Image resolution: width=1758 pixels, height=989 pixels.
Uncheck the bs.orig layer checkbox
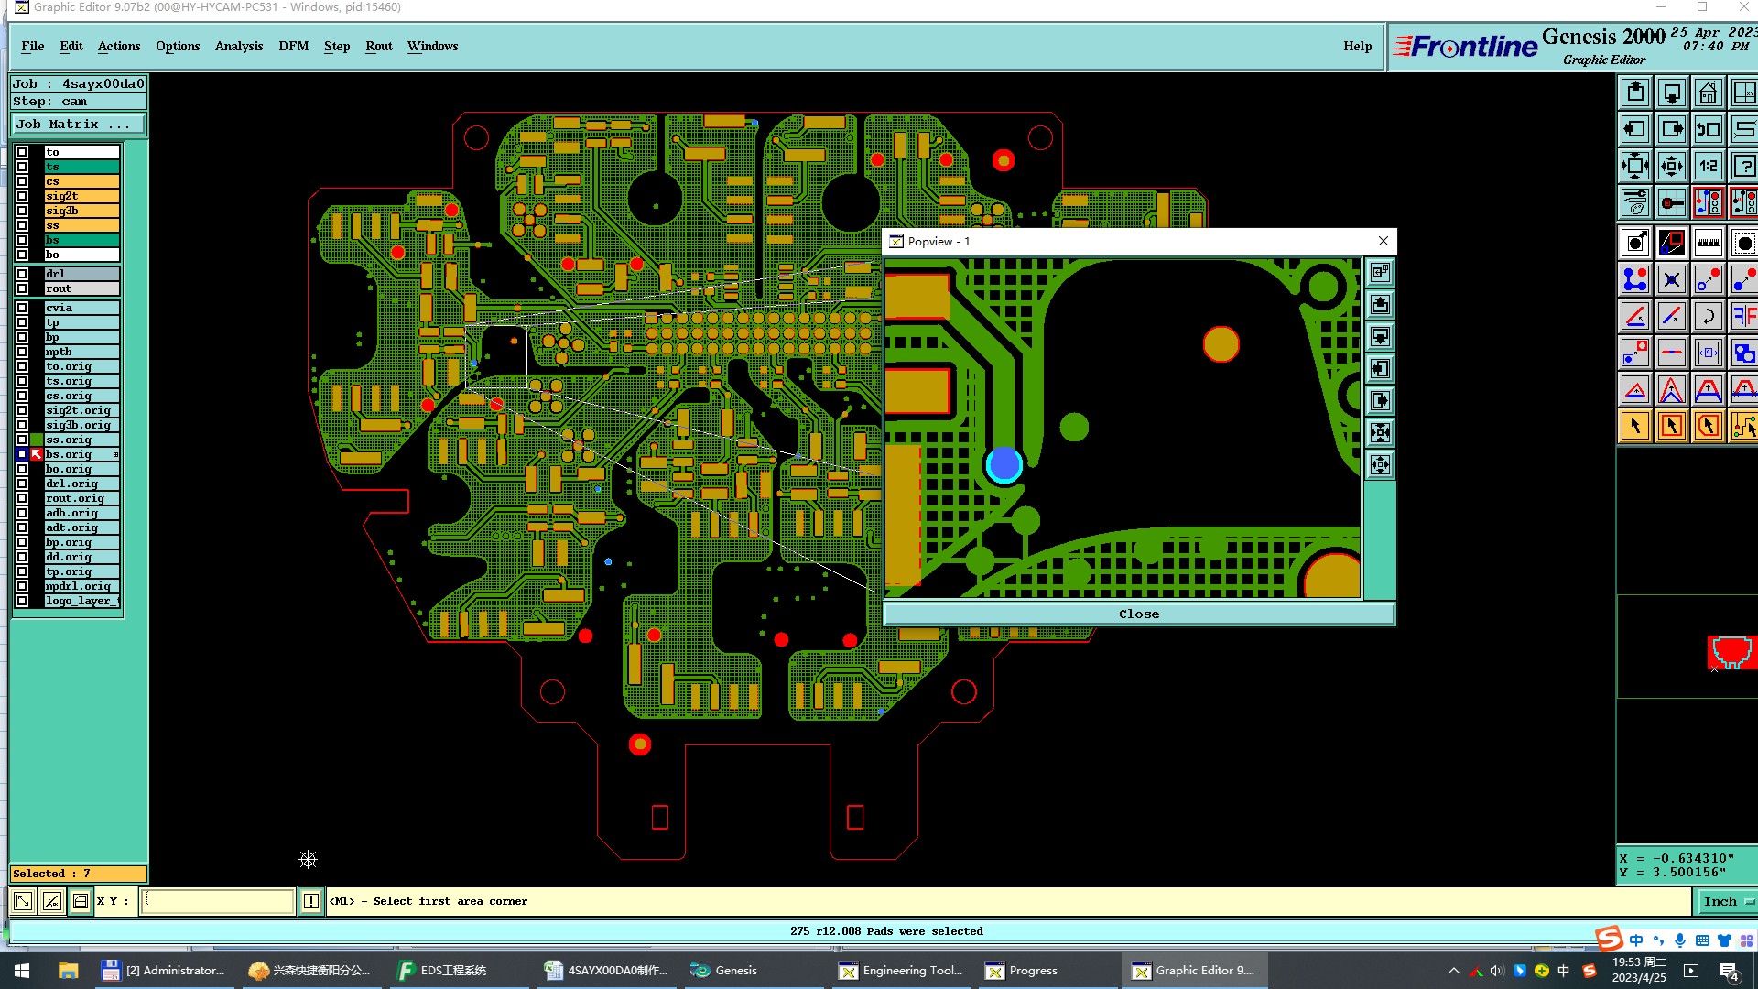coord(22,454)
